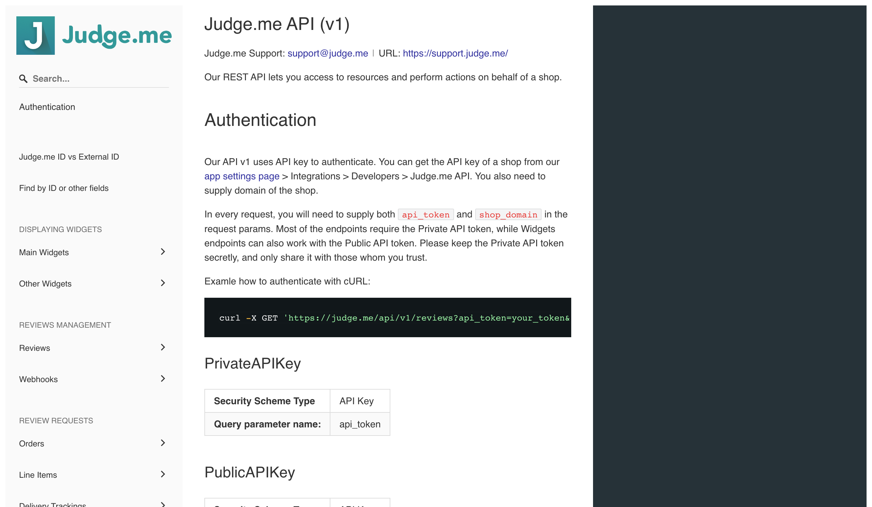Screen dimensions: 872x507
Task: Click the api_token table value
Action: [x=360, y=424]
